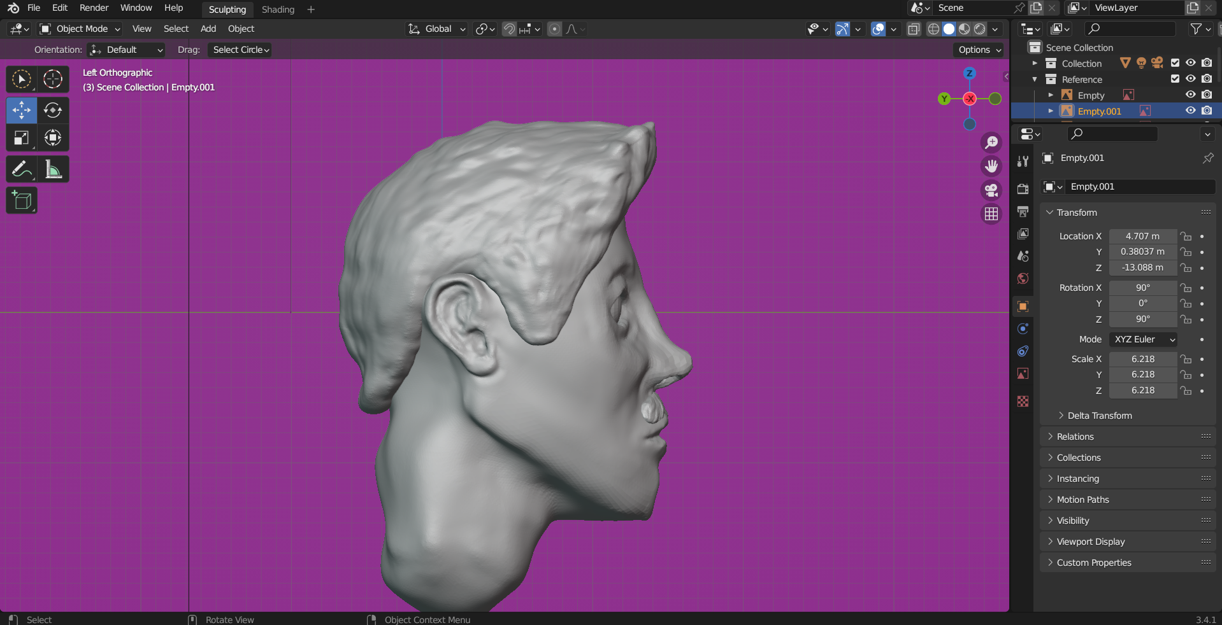
Task: Open the Render properties tab
Action: pyautogui.click(x=1023, y=189)
